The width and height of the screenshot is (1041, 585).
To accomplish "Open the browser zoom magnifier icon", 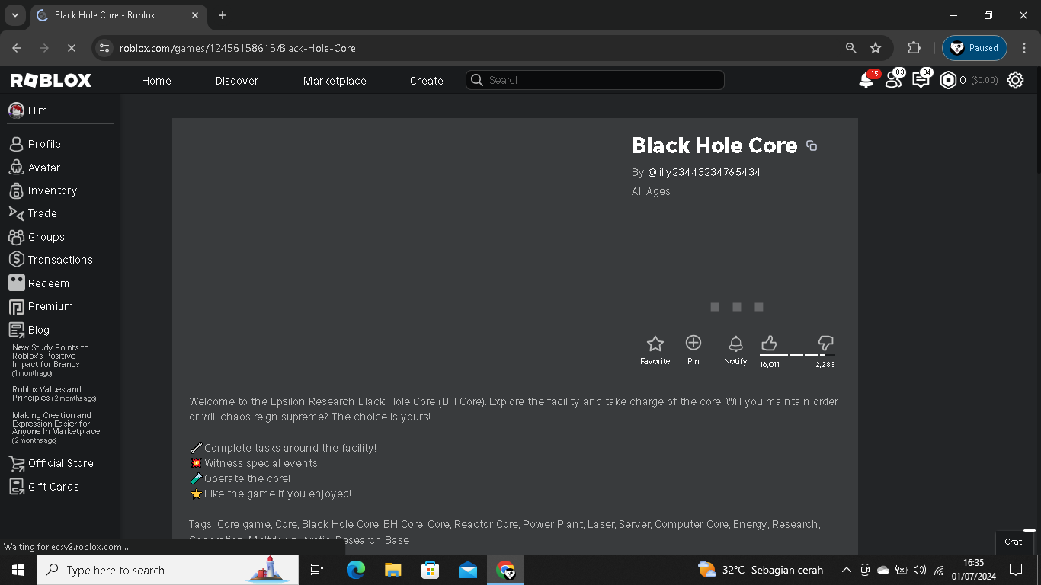I will pyautogui.click(x=851, y=48).
